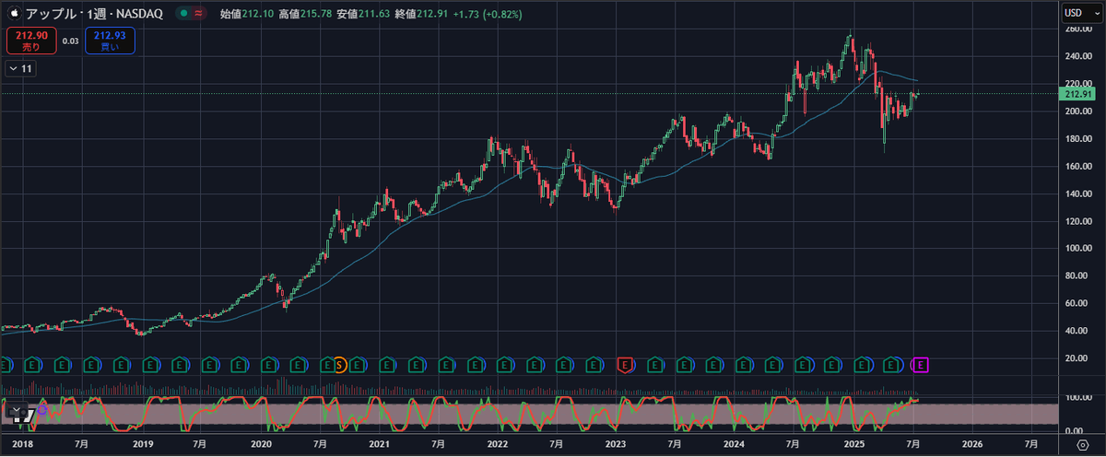The width and height of the screenshot is (1106, 457).
Task: Click the 2025 time axis label
Action: click(853, 444)
